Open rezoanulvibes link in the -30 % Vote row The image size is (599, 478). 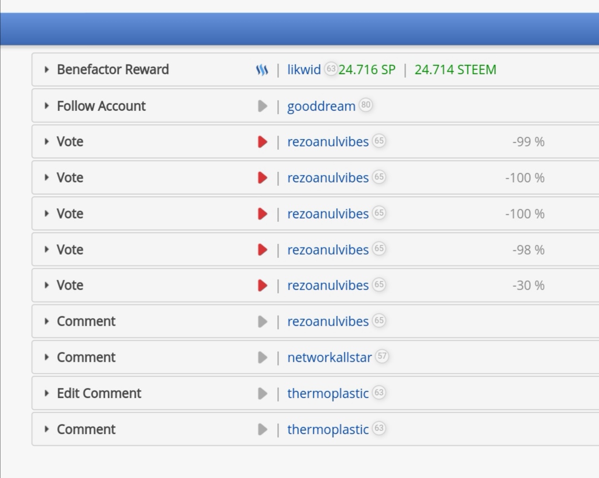point(328,286)
